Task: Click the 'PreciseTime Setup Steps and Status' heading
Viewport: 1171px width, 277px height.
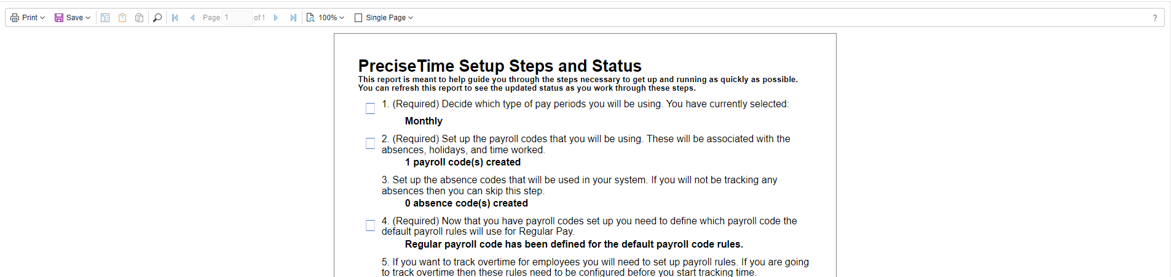Action: point(500,66)
